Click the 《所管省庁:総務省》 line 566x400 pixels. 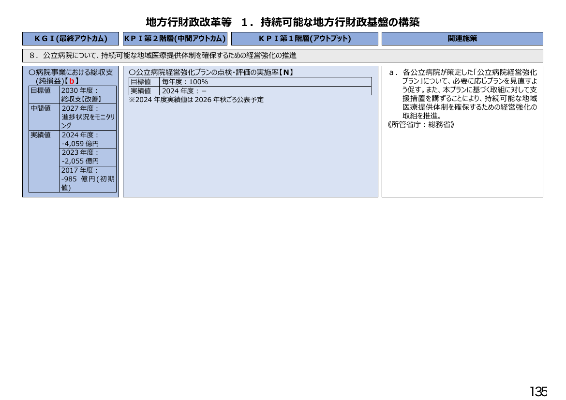pos(421,125)
